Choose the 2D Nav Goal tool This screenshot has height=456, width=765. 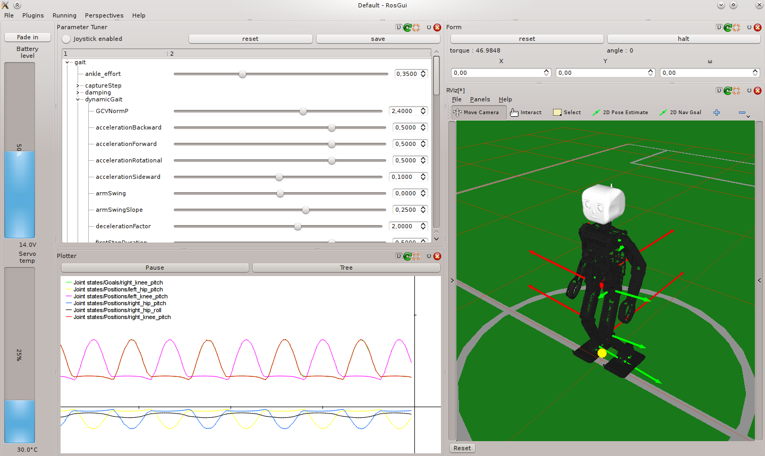680,113
